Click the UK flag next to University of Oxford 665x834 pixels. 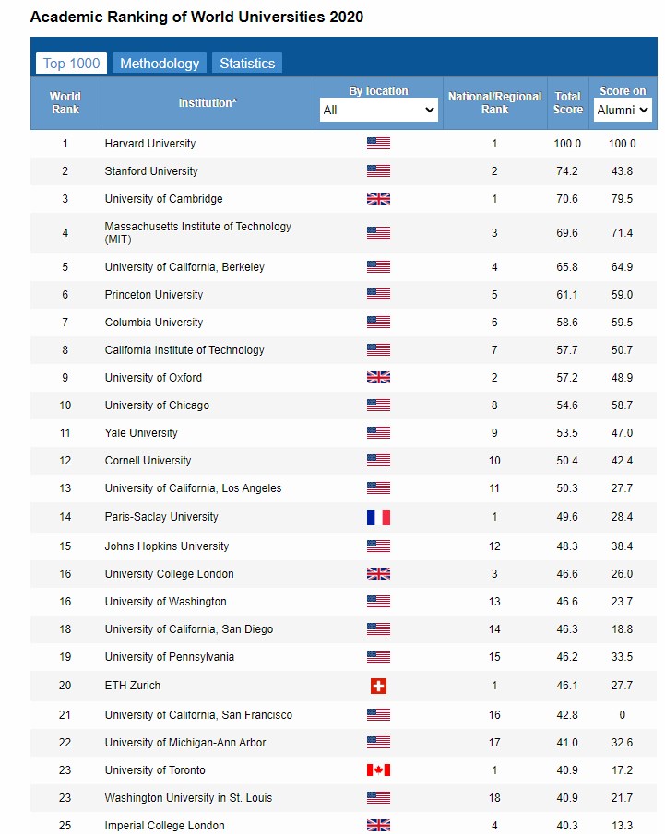(378, 378)
